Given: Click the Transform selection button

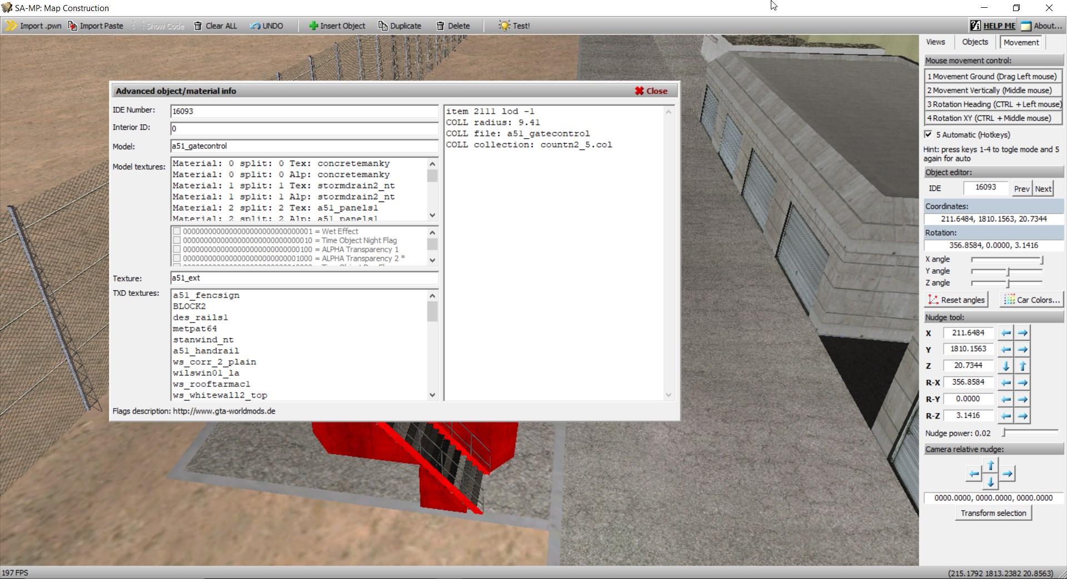Looking at the screenshot, I should point(993,513).
